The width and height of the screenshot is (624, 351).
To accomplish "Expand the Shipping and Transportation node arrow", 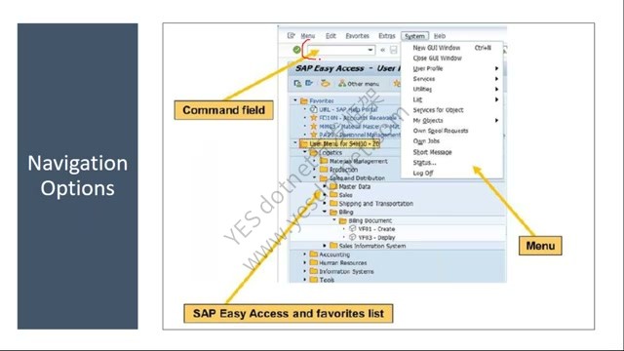I will point(325,203).
